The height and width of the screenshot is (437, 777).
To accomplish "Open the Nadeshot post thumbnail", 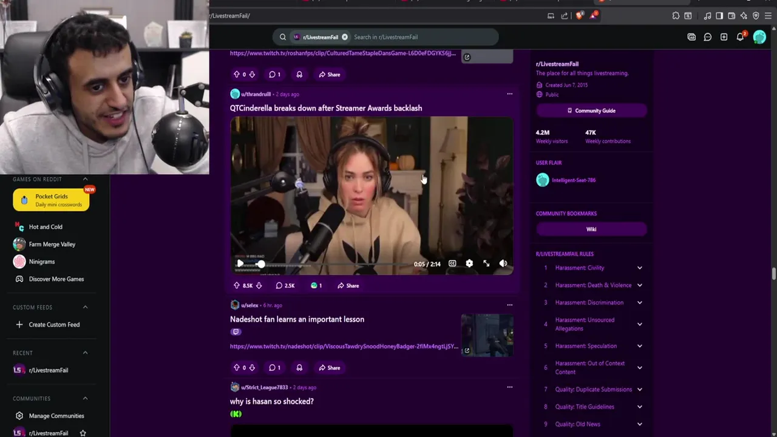I will click(487, 334).
